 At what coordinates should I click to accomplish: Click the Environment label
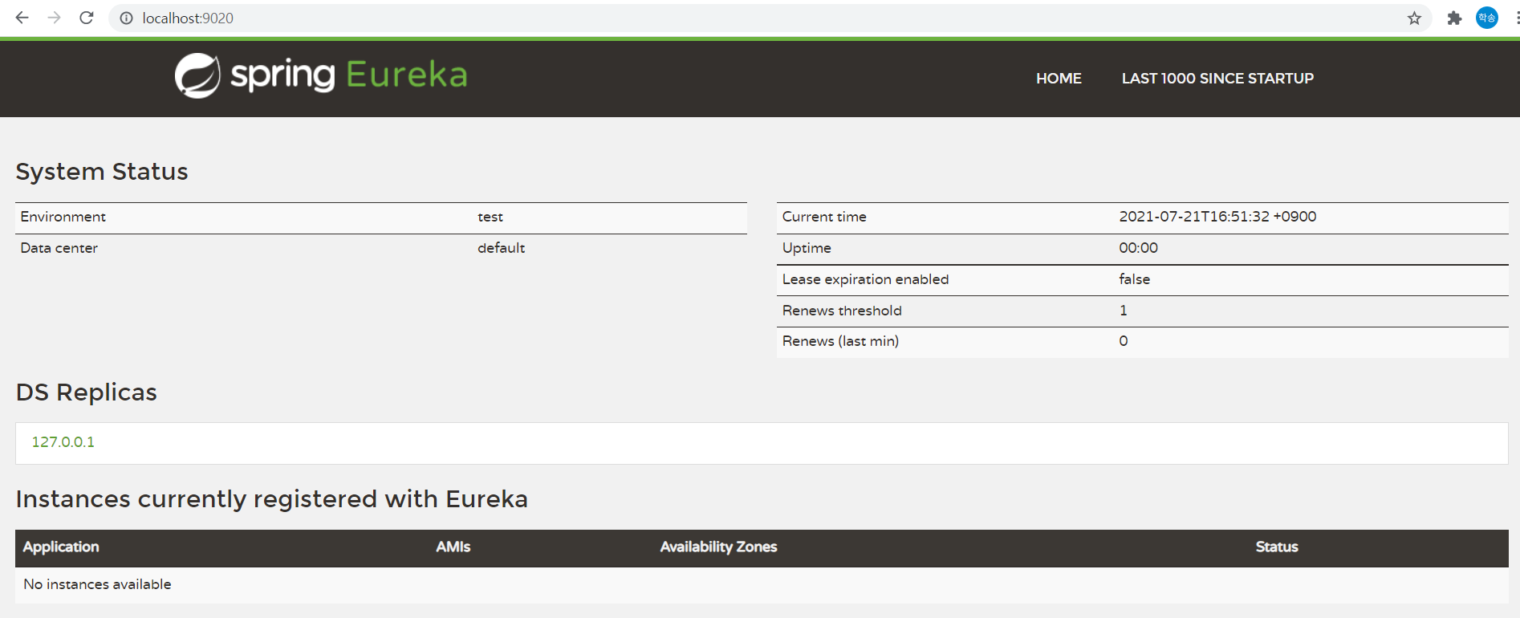(x=63, y=217)
